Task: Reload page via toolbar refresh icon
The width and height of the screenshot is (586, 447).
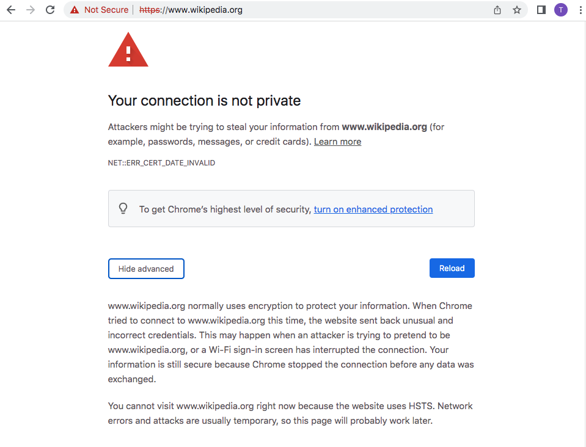Action: [x=50, y=10]
